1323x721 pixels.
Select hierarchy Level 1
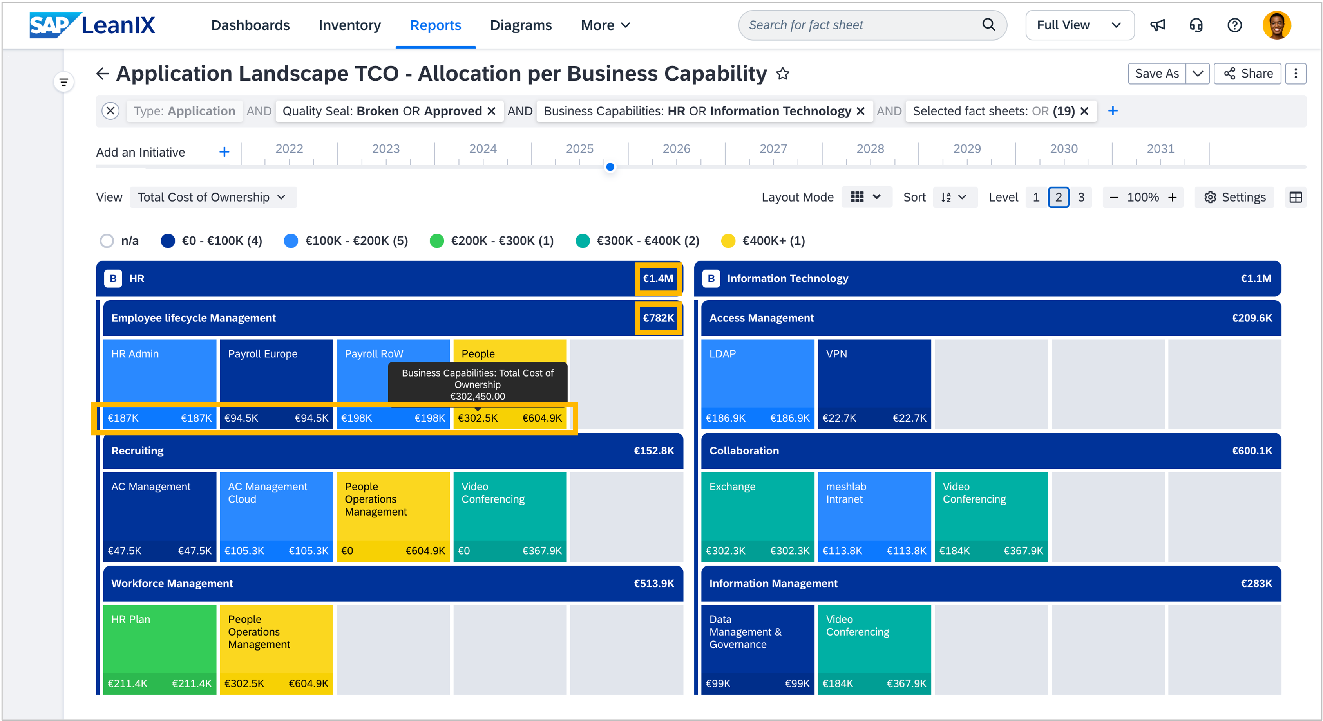pyautogui.click(x=1036, y=197)
